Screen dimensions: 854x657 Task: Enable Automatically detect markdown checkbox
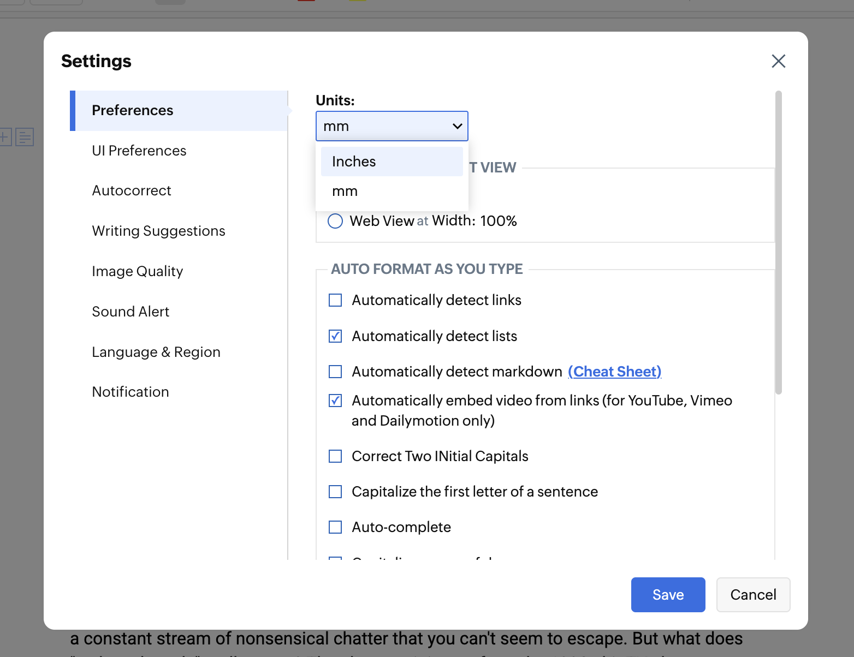(335, 372)
